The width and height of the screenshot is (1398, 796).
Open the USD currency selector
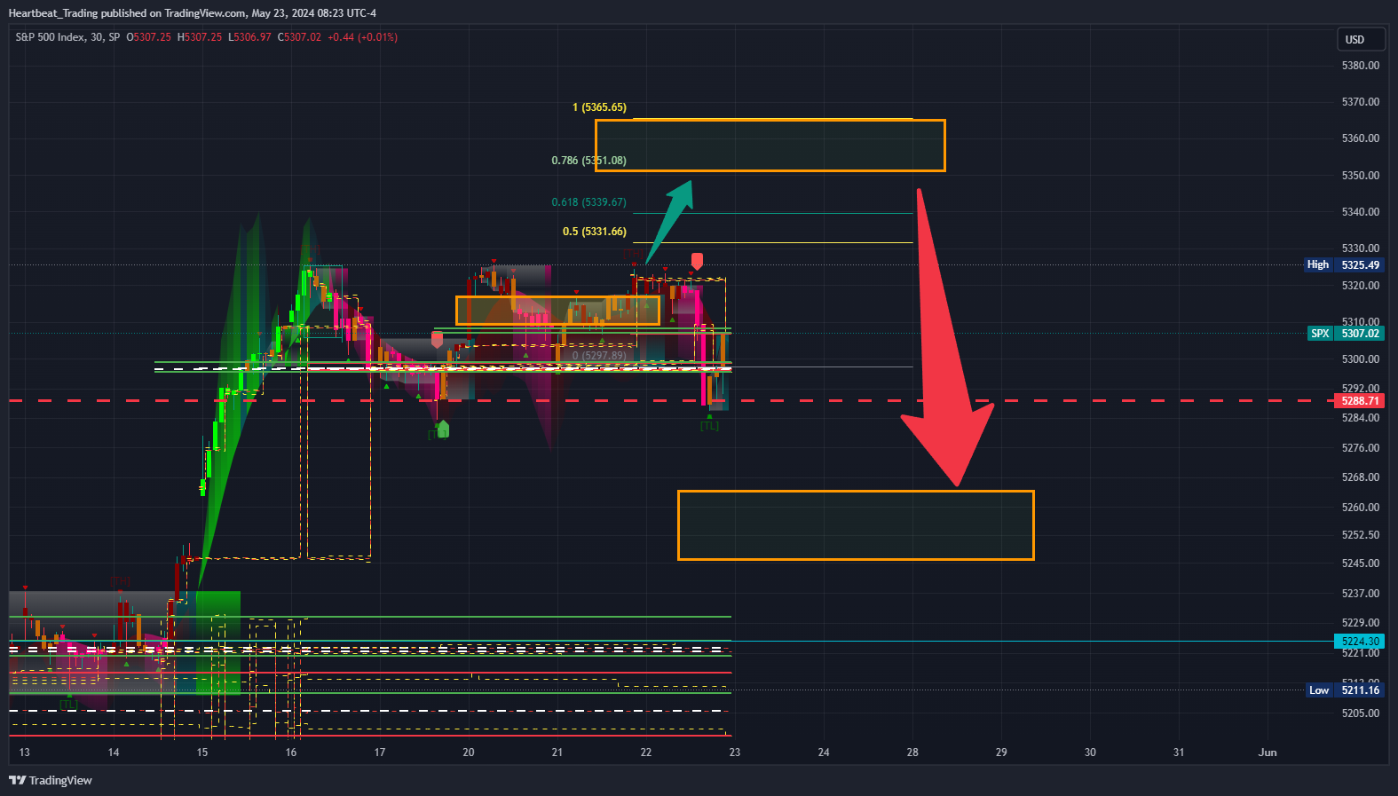point(1361,39)
